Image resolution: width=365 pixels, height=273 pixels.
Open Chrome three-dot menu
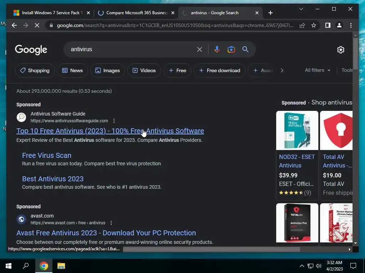(351, 25)
